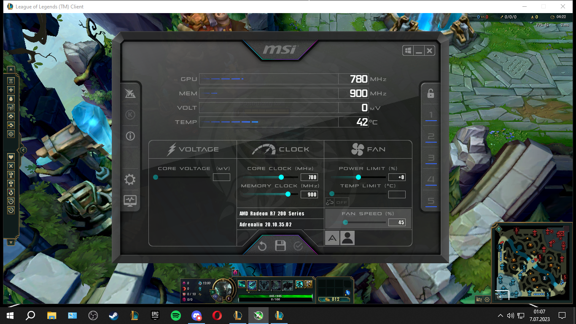
Task: Select Afterburner profile slot 1
Action: tap(431, 115)
